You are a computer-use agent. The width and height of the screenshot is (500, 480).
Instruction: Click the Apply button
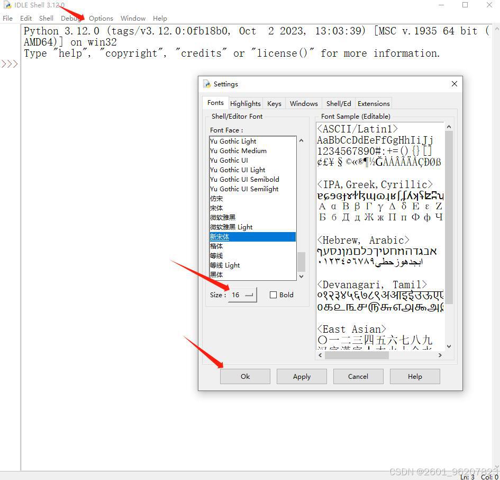(302, 376)
